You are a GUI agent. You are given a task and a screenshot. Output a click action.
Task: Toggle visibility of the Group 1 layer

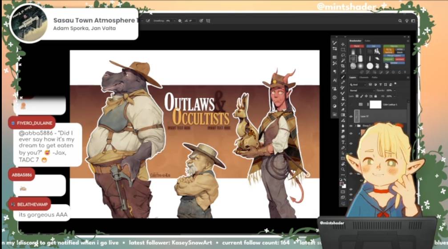pos(351,126)
